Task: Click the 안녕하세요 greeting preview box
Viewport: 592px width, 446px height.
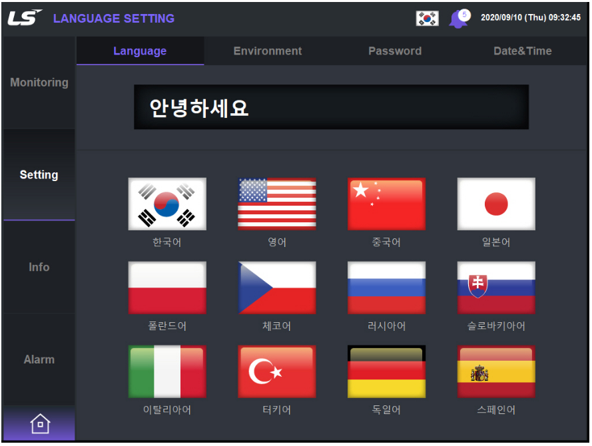Action: click(331, 107)
